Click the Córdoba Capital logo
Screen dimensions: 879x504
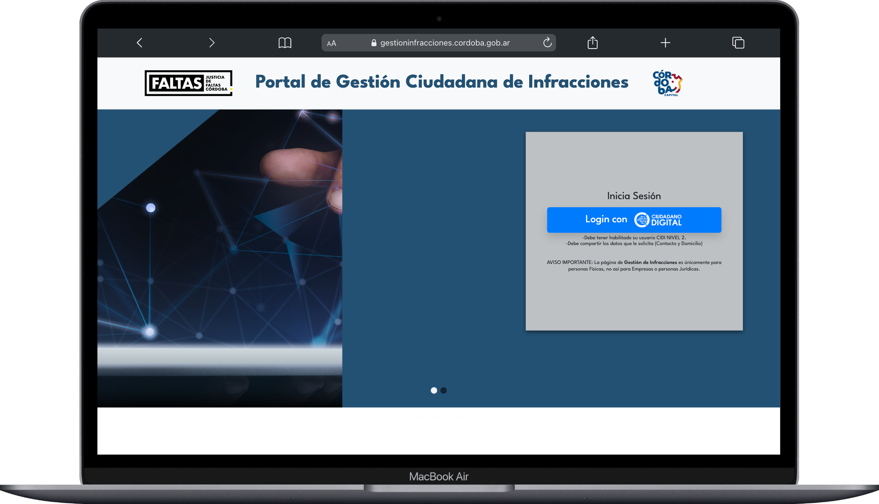pos(668,83)
